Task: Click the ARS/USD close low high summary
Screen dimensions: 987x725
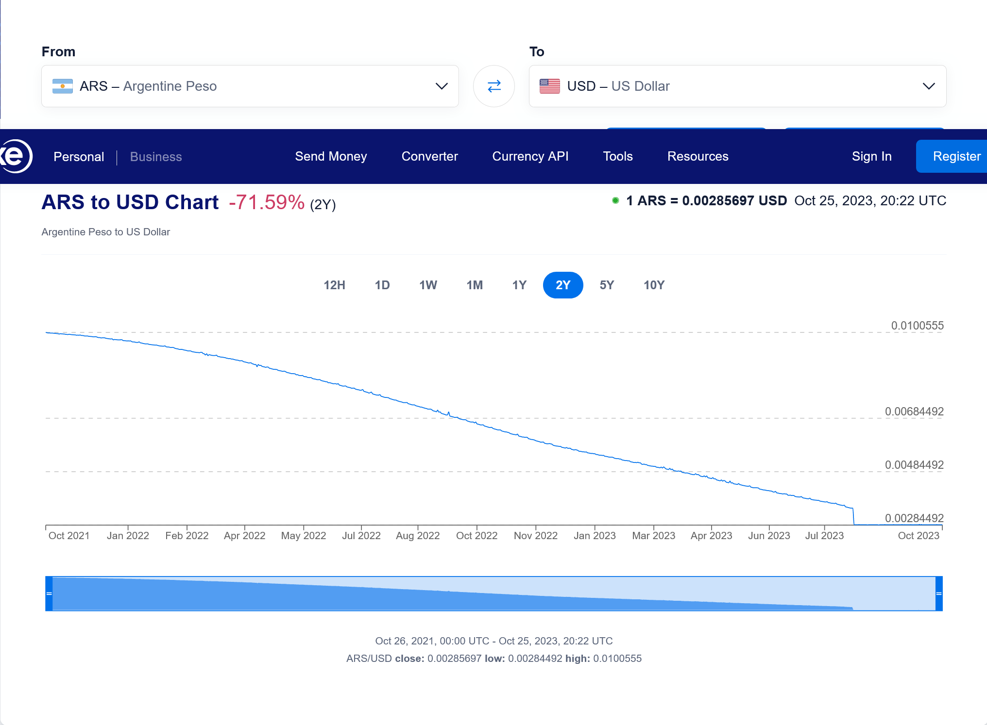Action: [x=494, y=659]
